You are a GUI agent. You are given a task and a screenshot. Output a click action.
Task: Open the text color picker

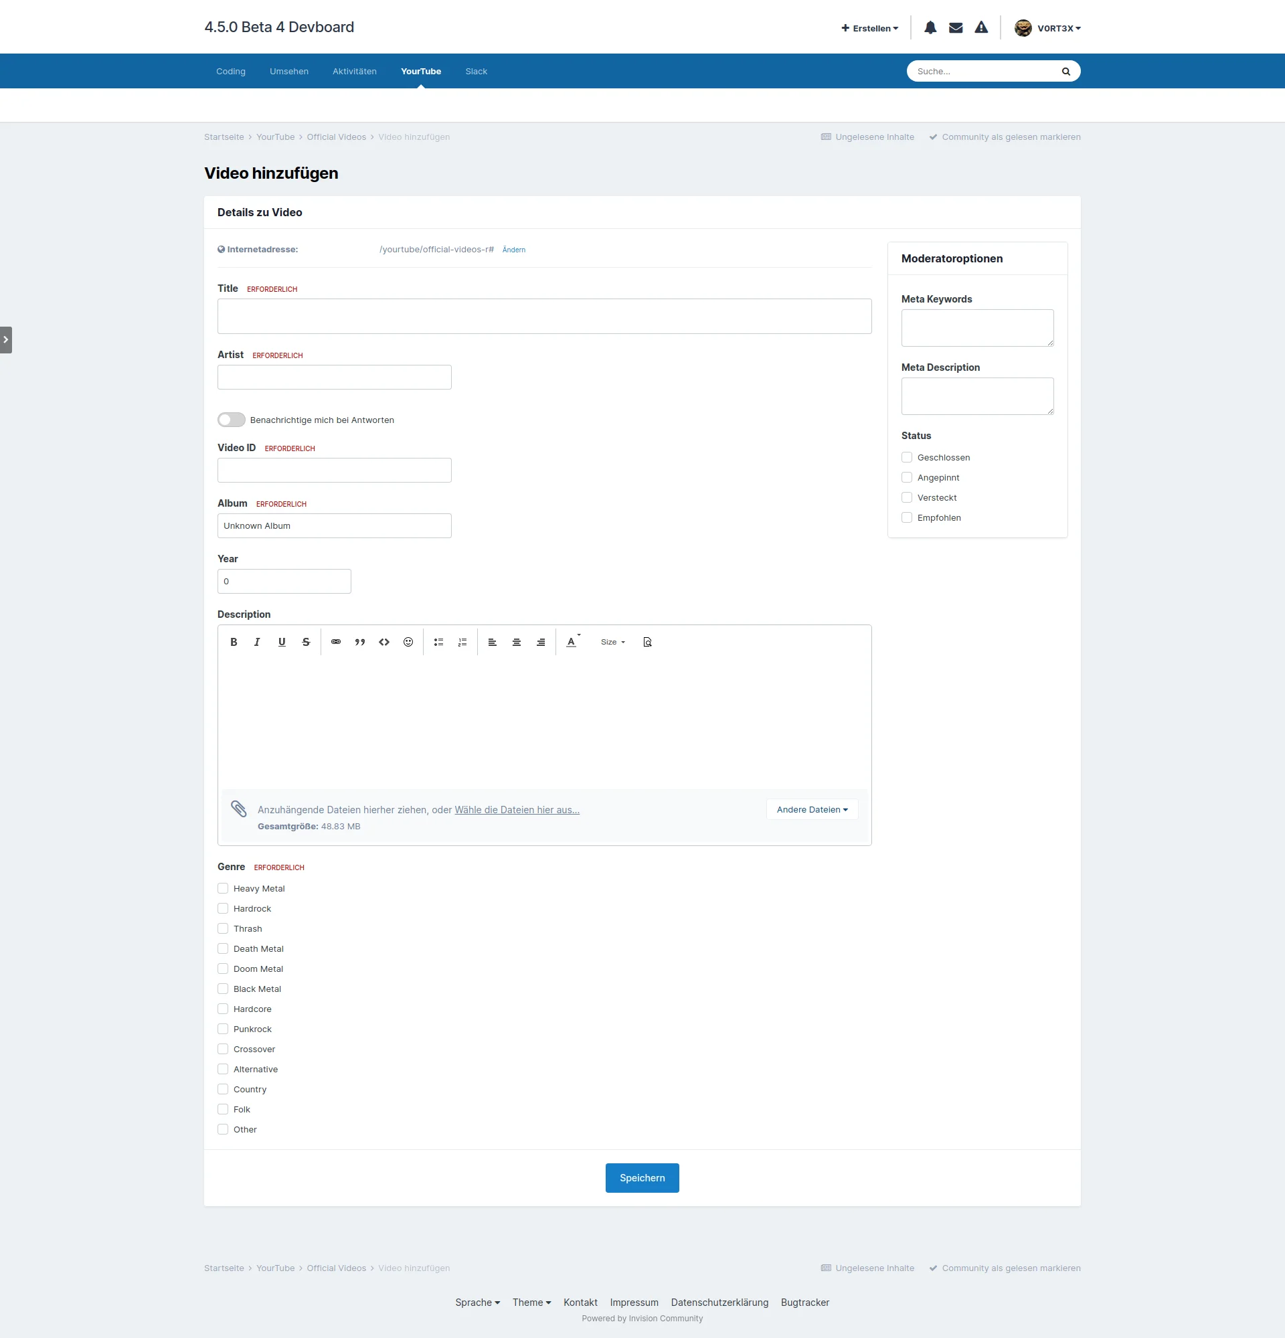coord(572,642)
